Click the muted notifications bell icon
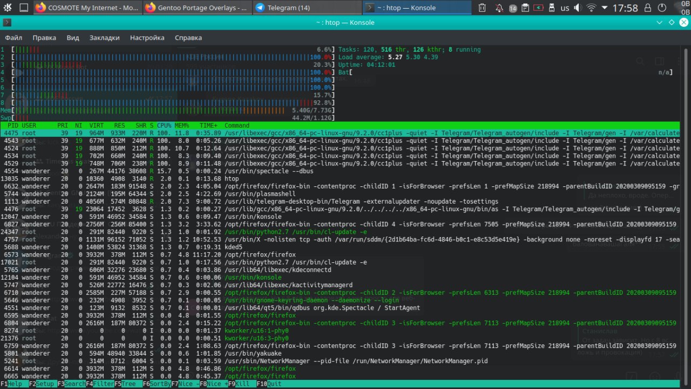Image resolution: width=691 pixels, height=389 pixels. [499, 8]
